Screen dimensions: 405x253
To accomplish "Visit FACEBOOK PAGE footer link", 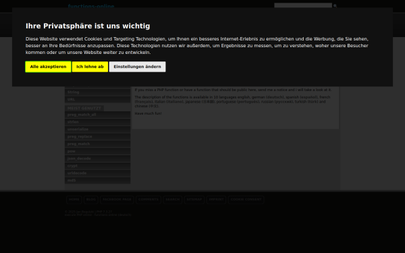I will (117, 200).
